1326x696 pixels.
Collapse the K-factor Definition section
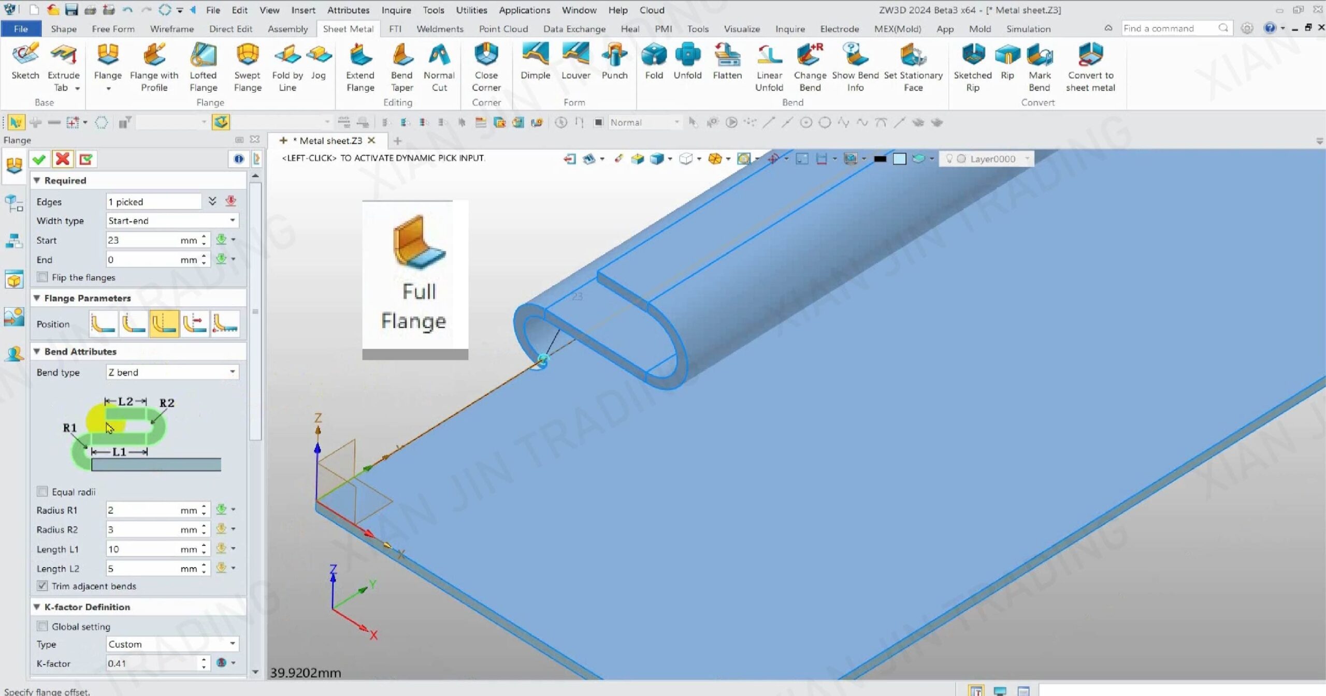coord(37,606)
